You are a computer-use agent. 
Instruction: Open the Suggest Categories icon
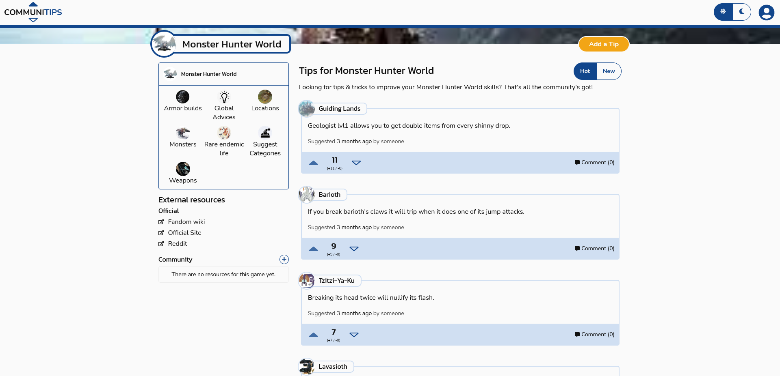pyautogui.click(x=265, y=133)
